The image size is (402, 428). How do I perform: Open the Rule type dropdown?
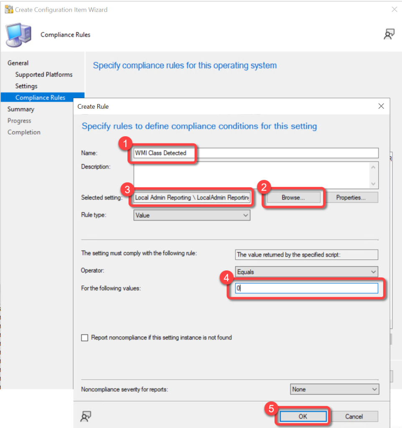pyautogui.click(x=192, y=215)
